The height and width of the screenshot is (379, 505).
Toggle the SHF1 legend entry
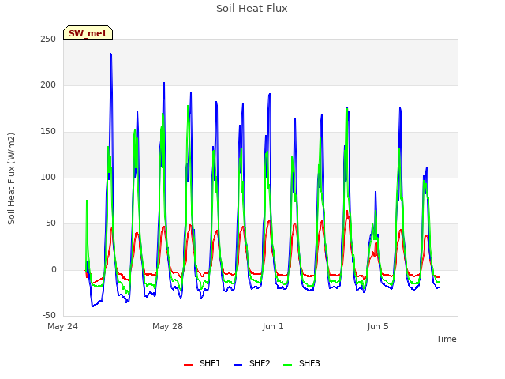202,363
